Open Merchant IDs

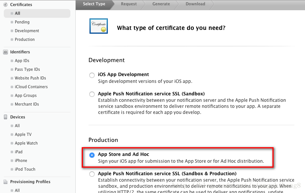tap(27, 104)
